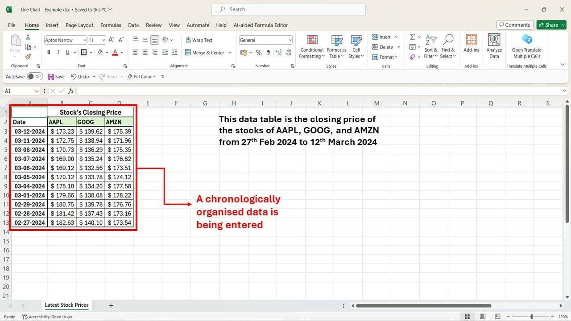The height and width of the screenshot is (321, 571).
Task: Apply red font color with the A icon
Action: 115,53
